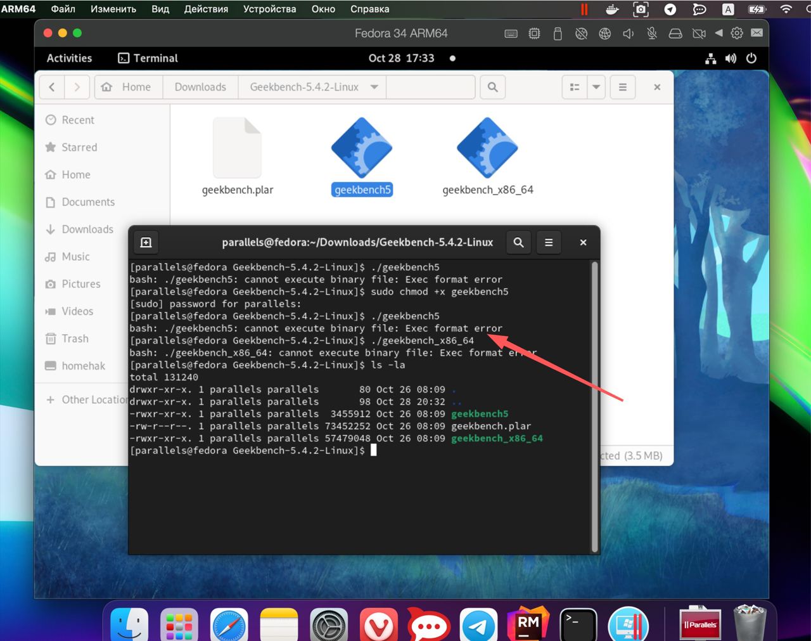The width and height of the screenshot is (811, 641).
Task: Select Starred in the Files sidebar
Action: tap(102, 147)
